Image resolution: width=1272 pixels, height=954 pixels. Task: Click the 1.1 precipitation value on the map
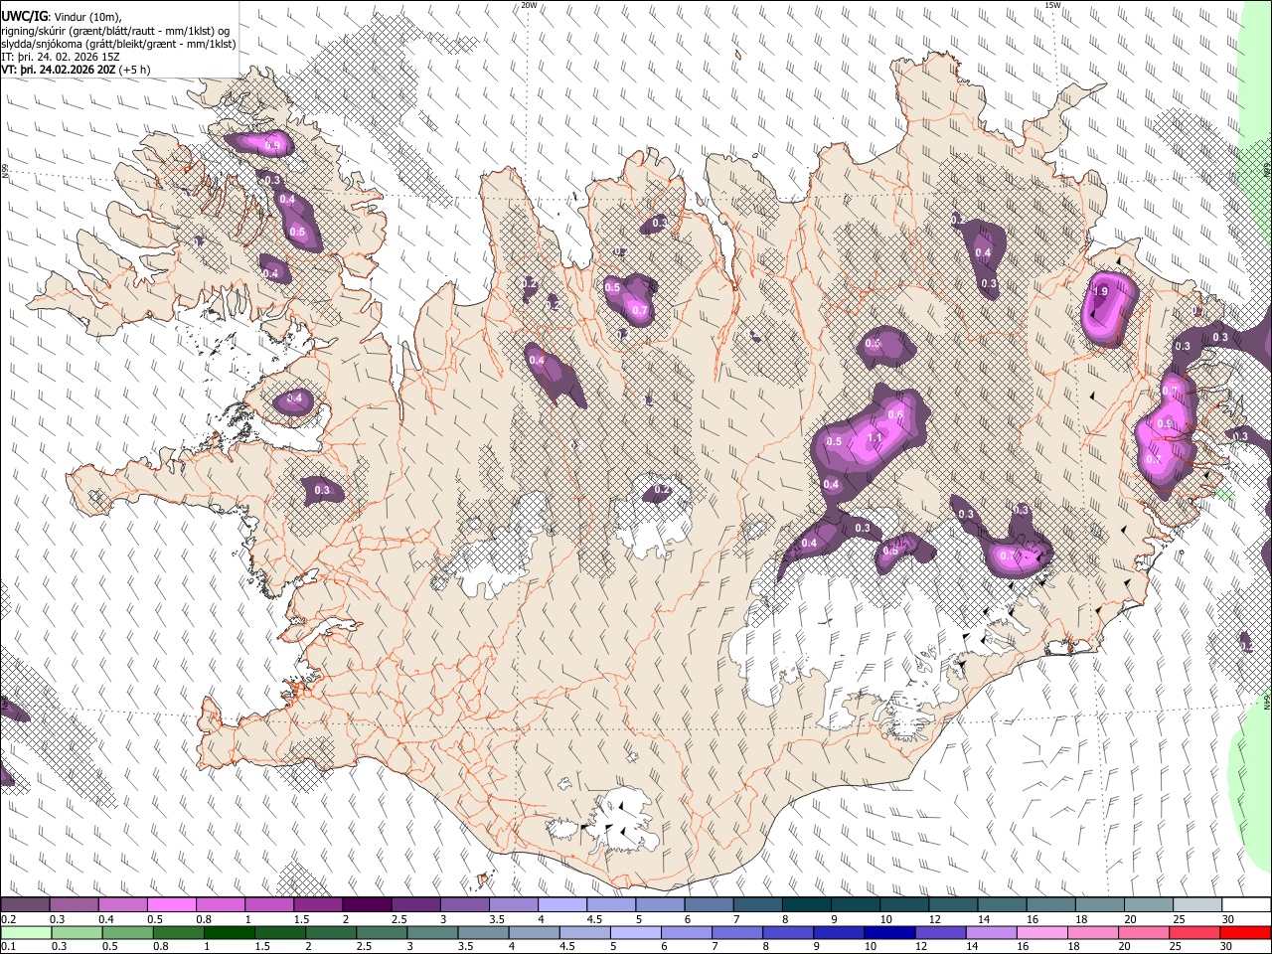tap(874, 437)
